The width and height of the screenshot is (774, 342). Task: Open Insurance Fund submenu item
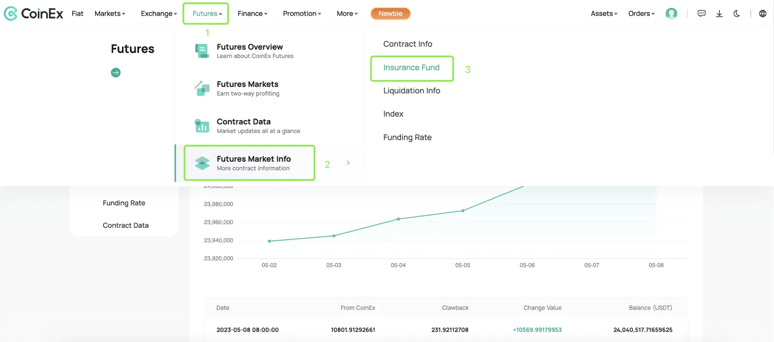(x=412, y=68)
